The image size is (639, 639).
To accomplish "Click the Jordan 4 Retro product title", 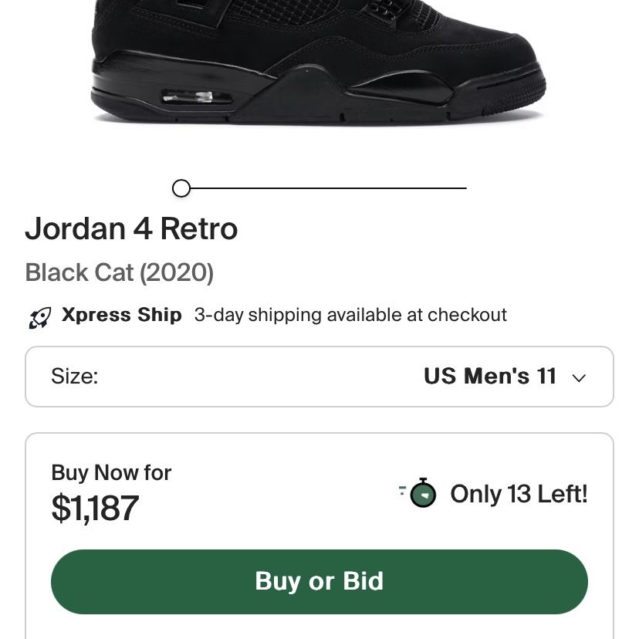I will [131, 228].
